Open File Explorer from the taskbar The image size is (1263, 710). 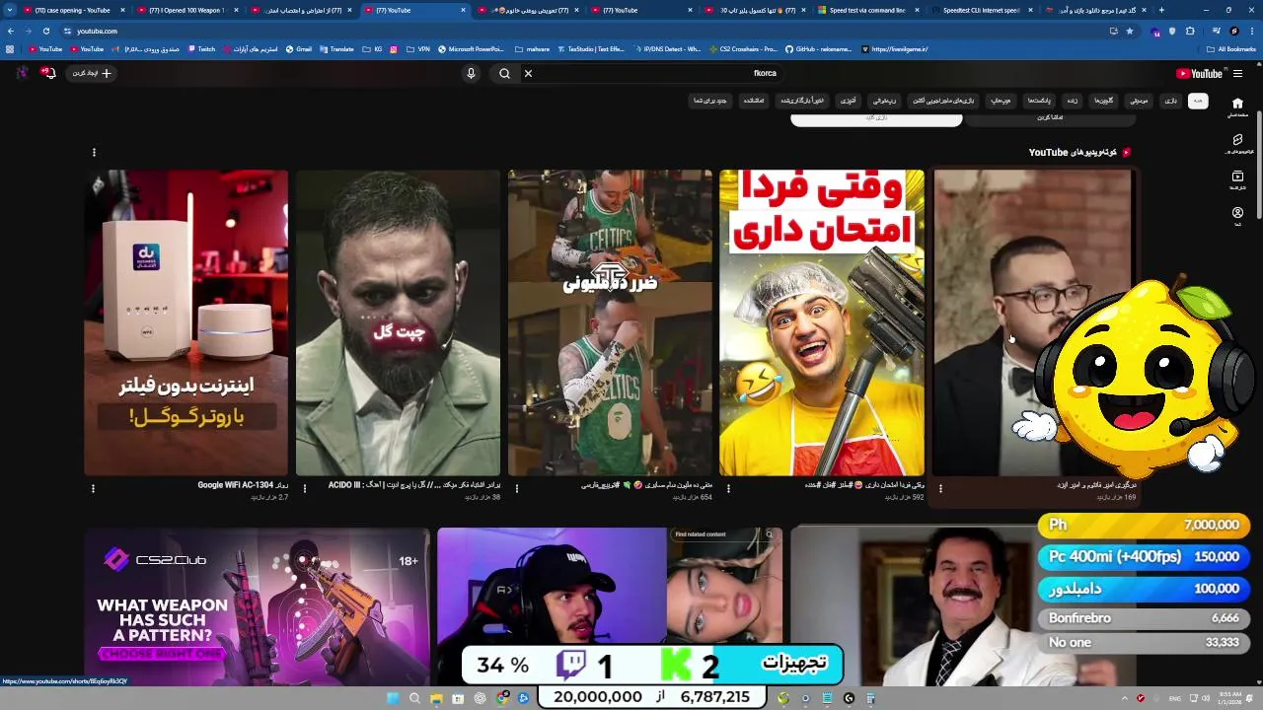tap(436, 698)
